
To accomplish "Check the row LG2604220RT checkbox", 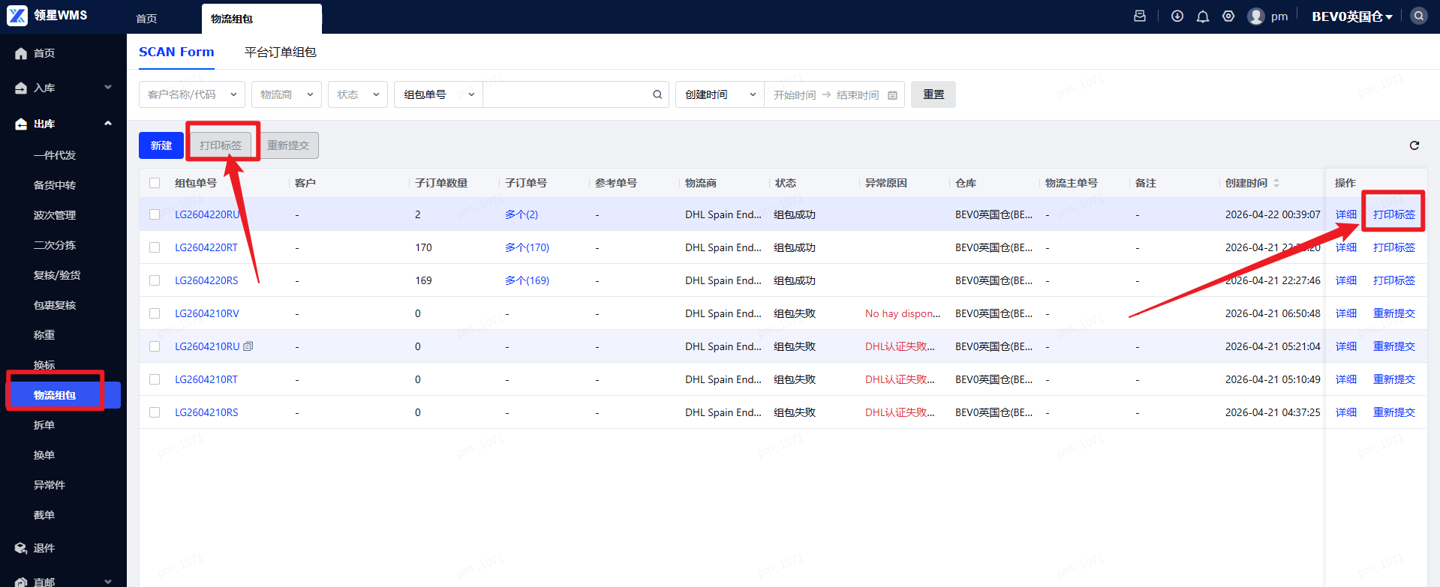I will point(155,247).
